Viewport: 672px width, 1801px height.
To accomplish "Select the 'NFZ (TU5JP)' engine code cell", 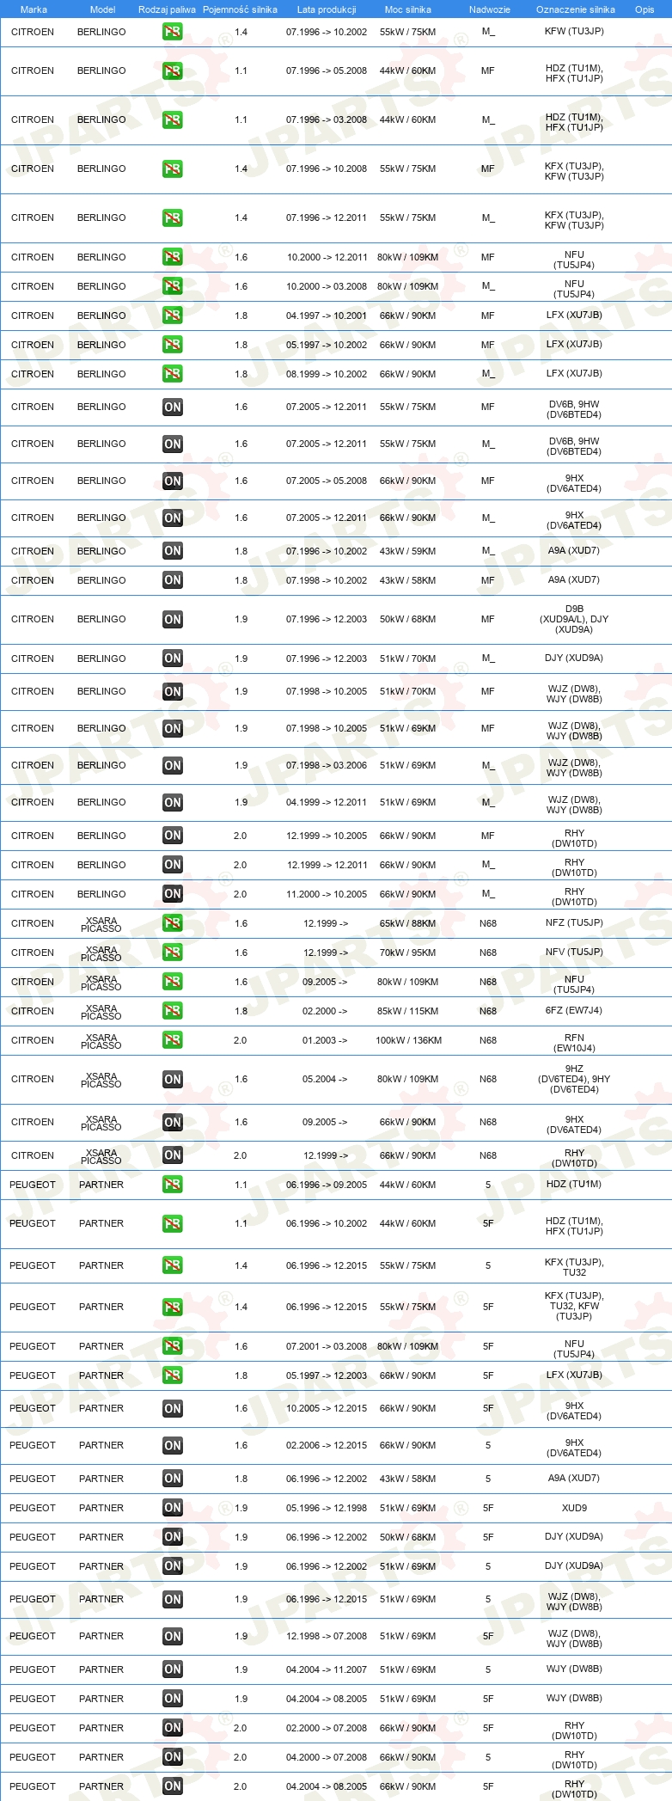I will point(574,923).
